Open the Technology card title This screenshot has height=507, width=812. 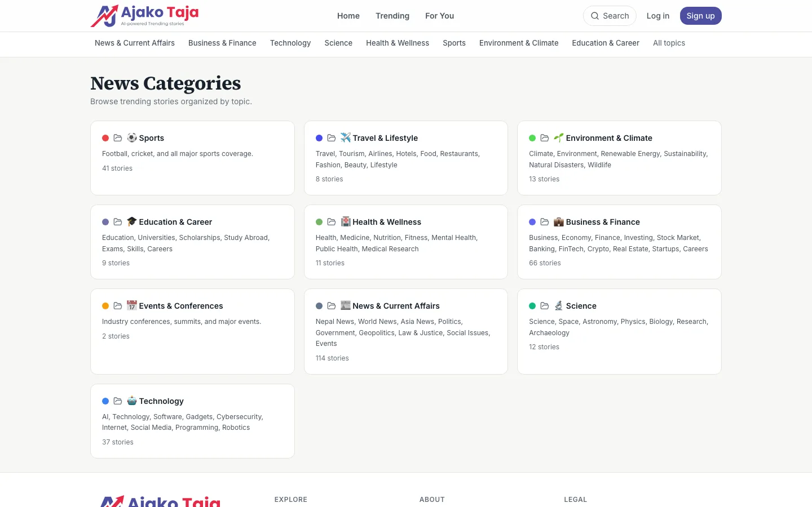click(161, 401)
